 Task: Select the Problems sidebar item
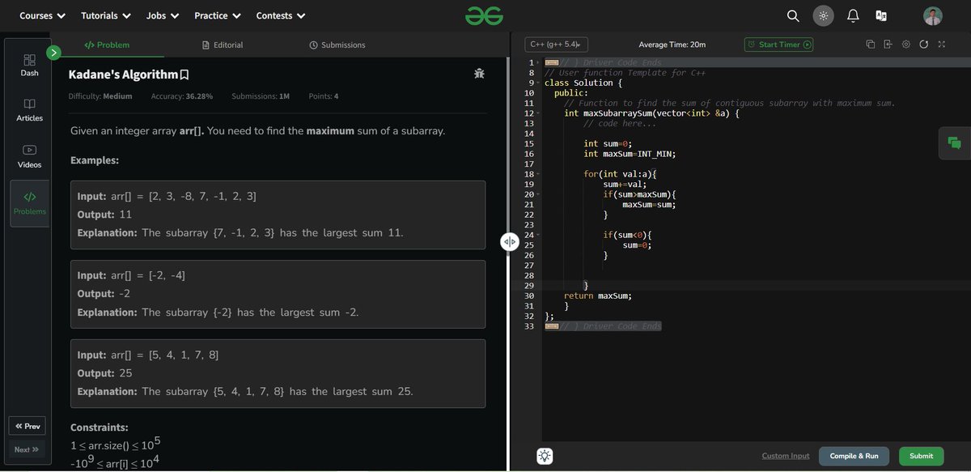click(29, 203)
